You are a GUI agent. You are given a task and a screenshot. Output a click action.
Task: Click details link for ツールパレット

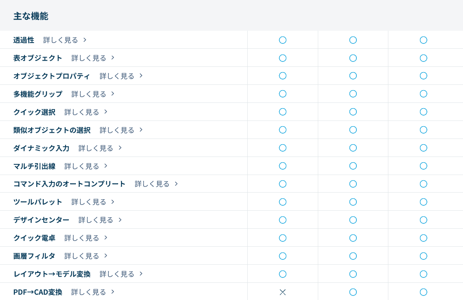coord(89,202)
